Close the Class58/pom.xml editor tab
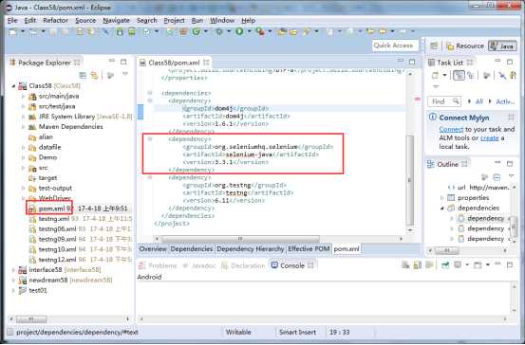 (x=206, y=63)
